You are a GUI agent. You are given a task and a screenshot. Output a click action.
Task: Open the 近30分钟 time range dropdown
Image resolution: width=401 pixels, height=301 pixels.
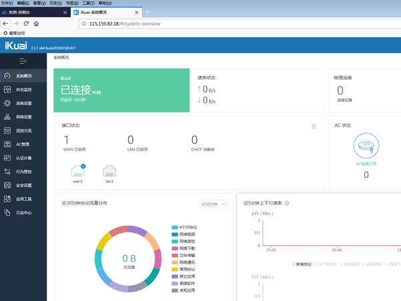(x=214, y=204)
